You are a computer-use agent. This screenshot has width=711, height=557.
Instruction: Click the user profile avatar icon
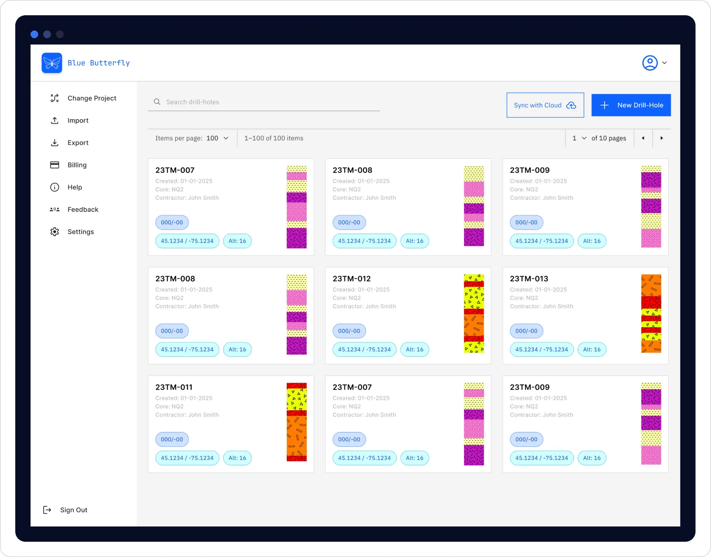(x=649, y=63)
